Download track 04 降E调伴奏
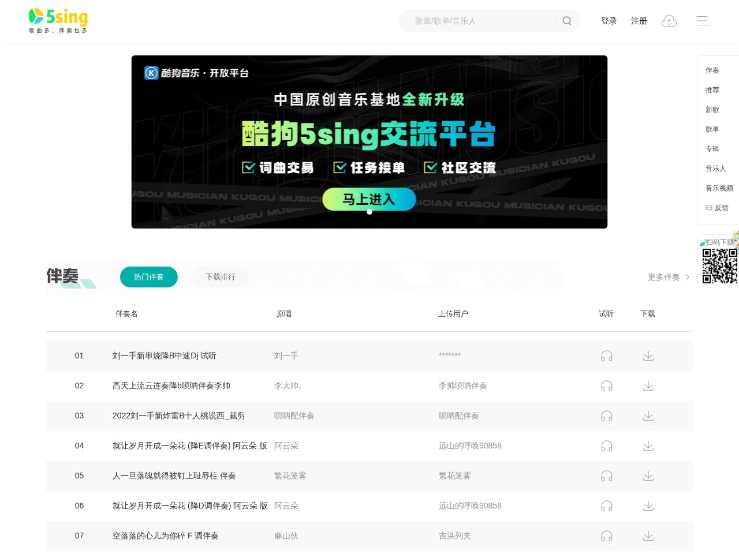739x554 pixels. [x=648, y=446]
